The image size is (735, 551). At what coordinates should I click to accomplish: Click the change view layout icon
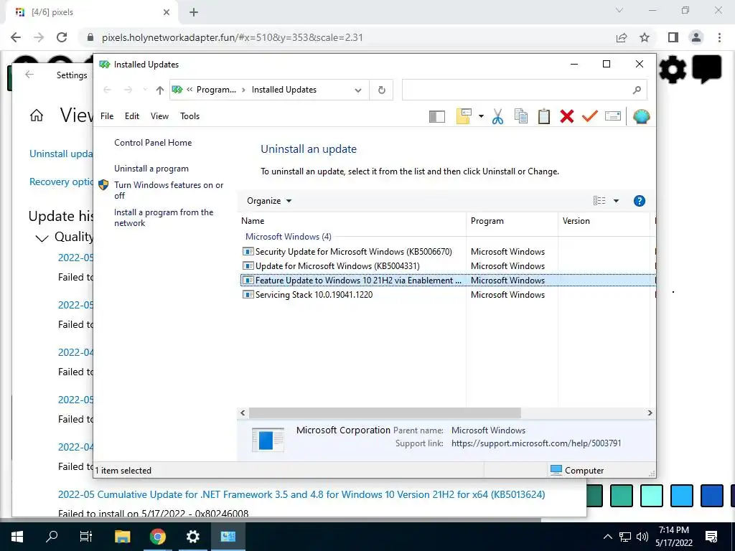[x=599, y=201]
